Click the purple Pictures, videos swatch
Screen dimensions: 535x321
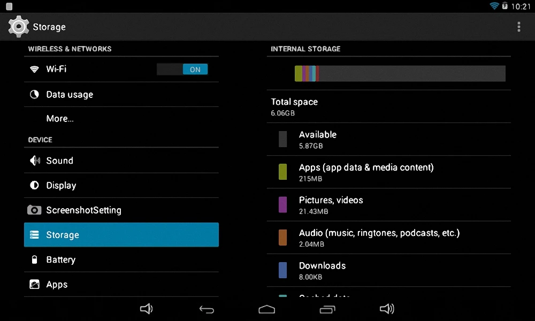tap(283, 204)
